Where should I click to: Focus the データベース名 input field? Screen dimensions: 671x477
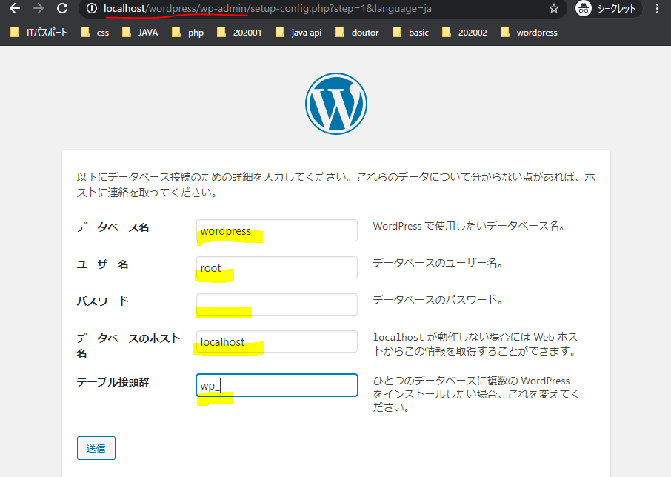click(x=277, y=230)
